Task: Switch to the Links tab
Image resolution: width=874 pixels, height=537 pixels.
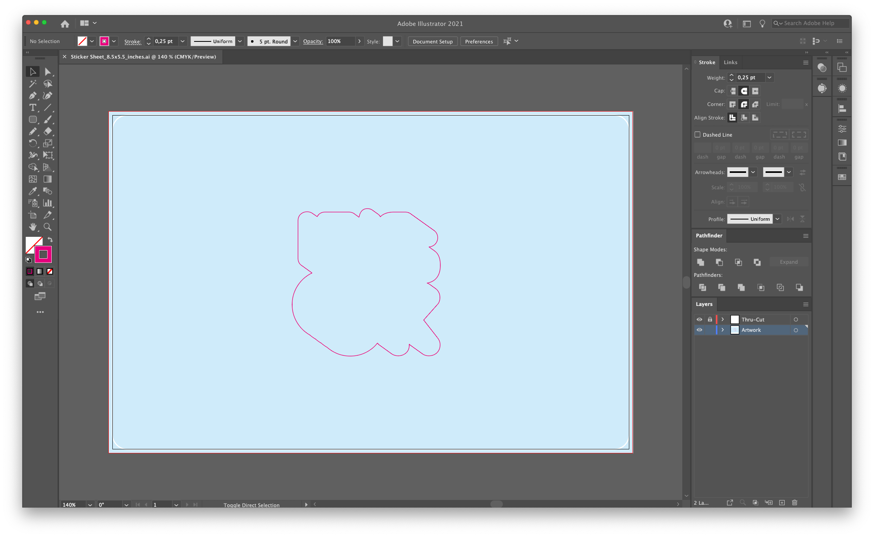Action: 731,63
